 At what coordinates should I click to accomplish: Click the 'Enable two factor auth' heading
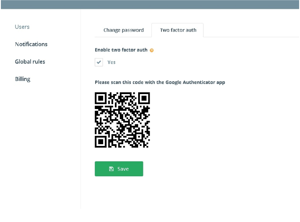coord(121,50)
